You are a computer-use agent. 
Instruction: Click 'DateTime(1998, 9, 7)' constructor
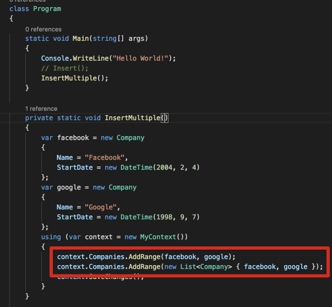coord(160,217)
